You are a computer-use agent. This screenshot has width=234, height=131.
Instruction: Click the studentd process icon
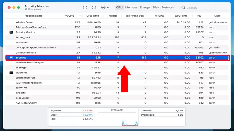[x=11, y=72]
